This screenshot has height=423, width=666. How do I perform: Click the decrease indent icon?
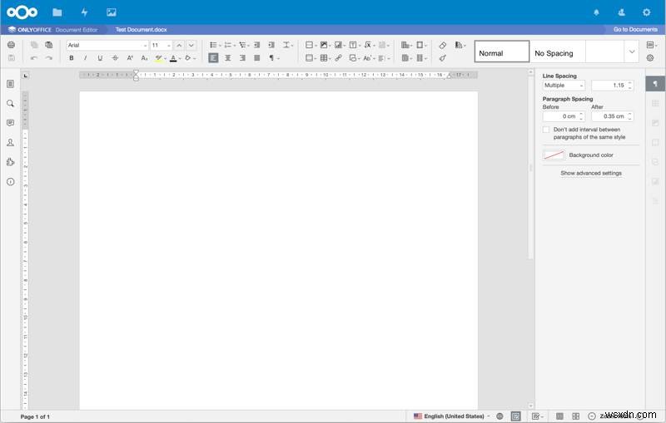tap(257, 45)
